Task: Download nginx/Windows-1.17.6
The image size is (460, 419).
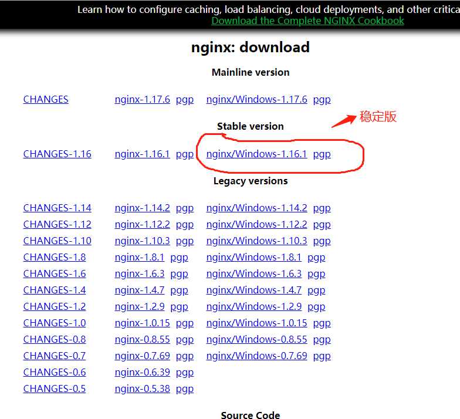Action: pyautogui.click(x=257, y=100)
